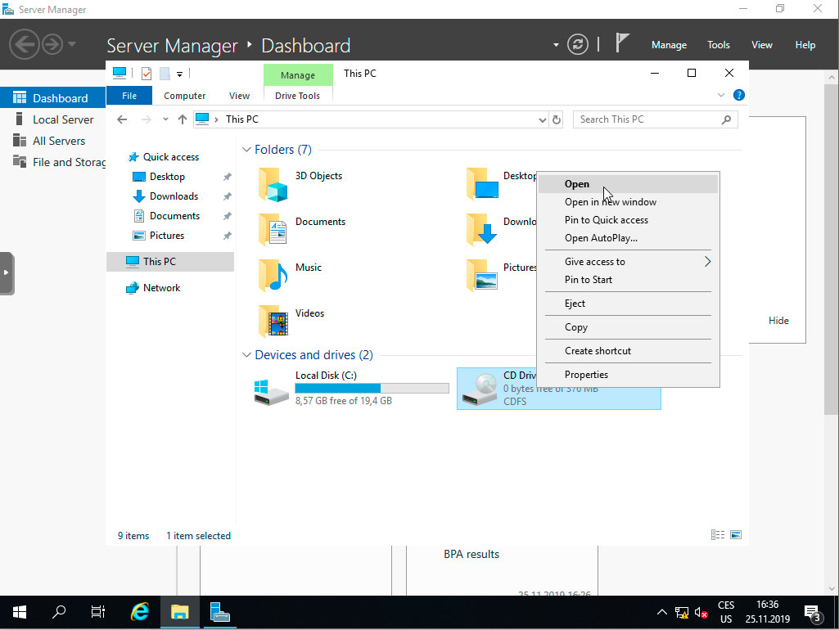Collapse the Devices and drives section
This screenshot has width=839, height=630.
click(x=246, y=354)
